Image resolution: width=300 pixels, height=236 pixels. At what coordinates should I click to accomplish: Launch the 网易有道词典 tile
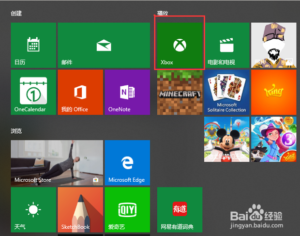click(x=180, y=210)
